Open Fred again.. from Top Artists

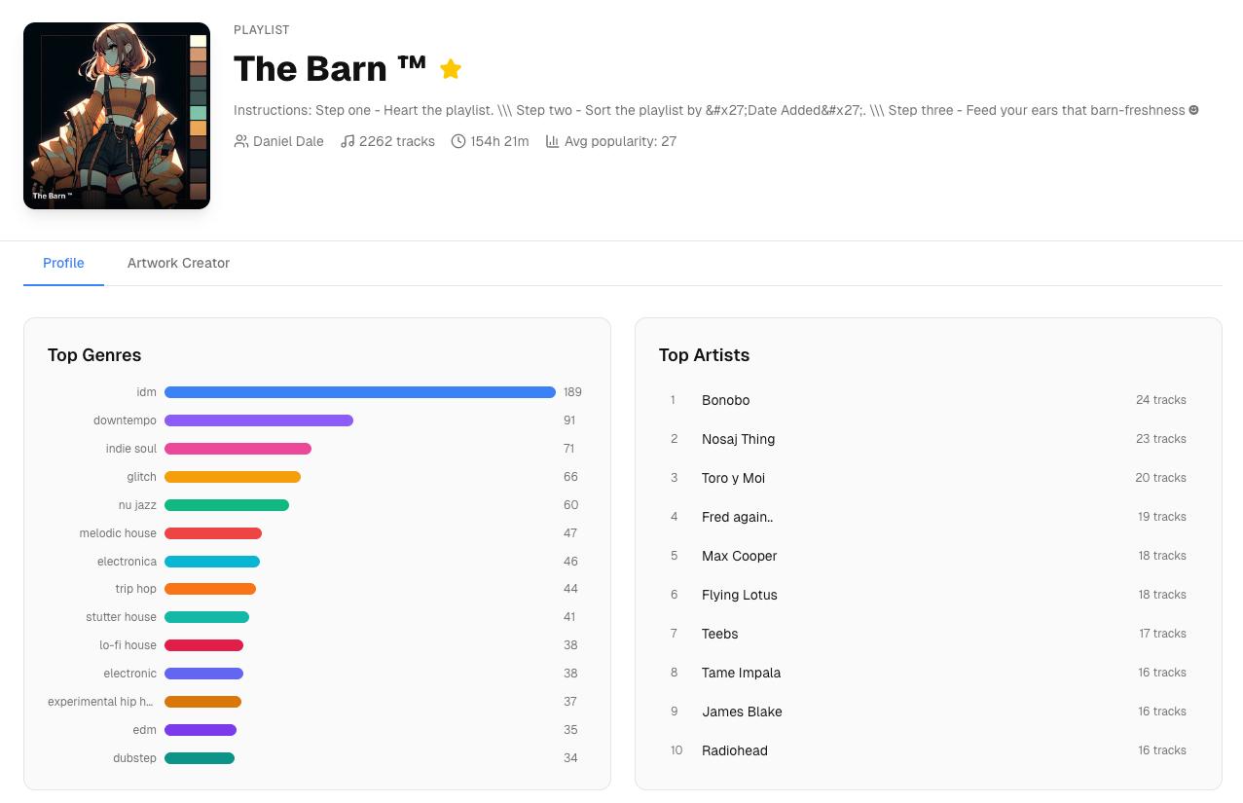[x=737, y=517]
